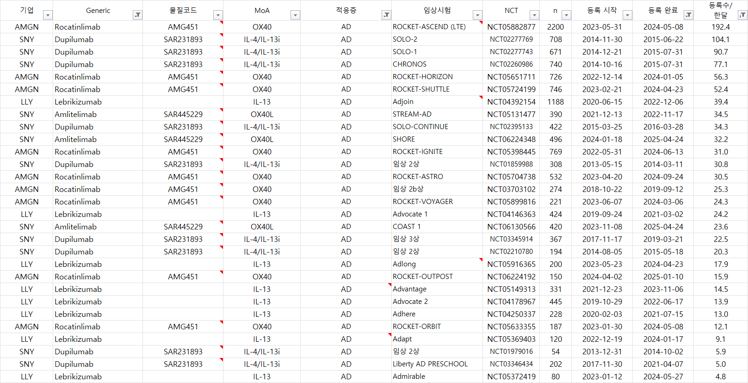Select the ROCKET-IGNITE cell
The image size is (748, 383).
tap(437, 152)
